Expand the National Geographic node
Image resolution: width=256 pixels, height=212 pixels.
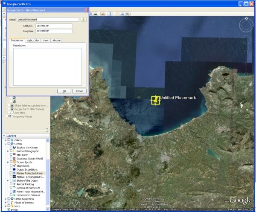tap(8, 151)
